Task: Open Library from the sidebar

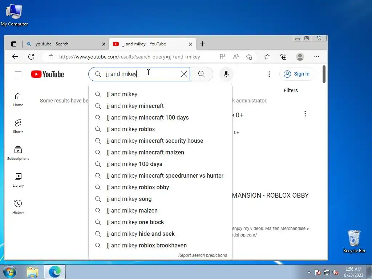Action: [18, 180]
